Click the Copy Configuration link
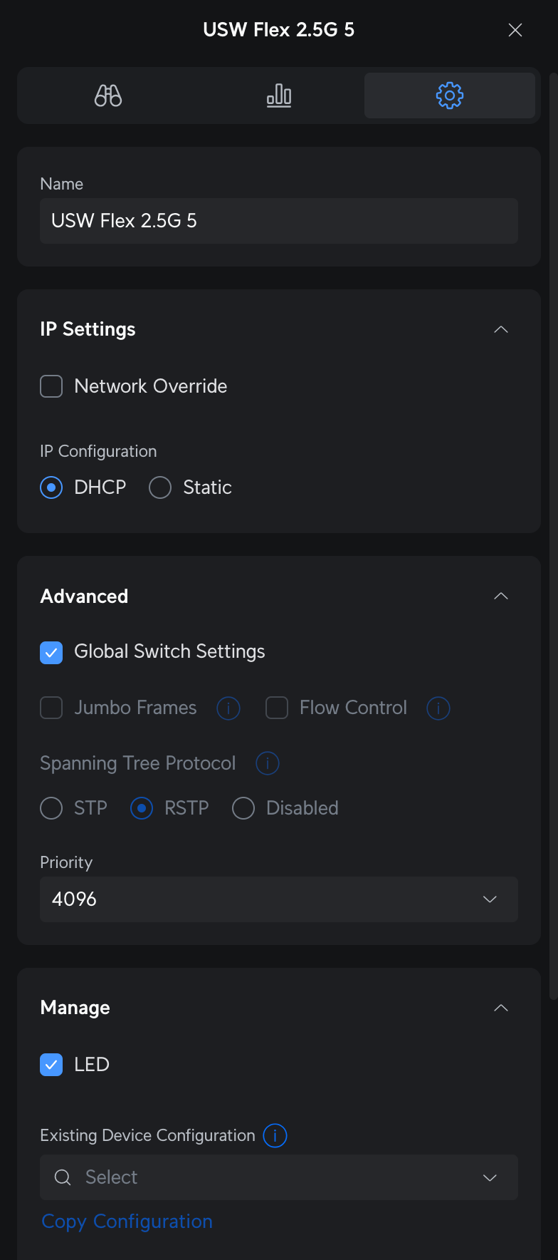Screen dimensions: 558x1260 pos(127,1222)
